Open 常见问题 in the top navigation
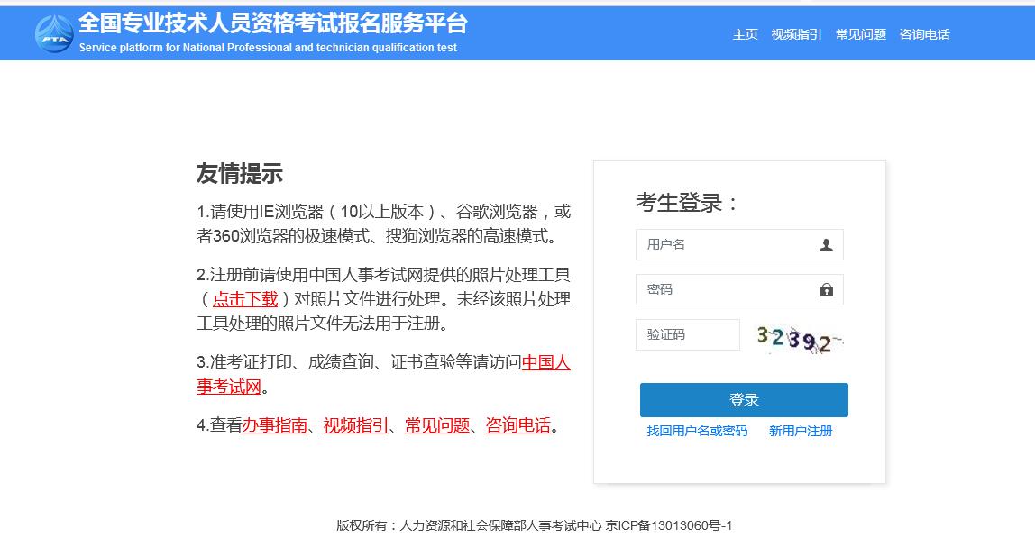Viewport: 1035px width, 547px height. click(861, 34)
